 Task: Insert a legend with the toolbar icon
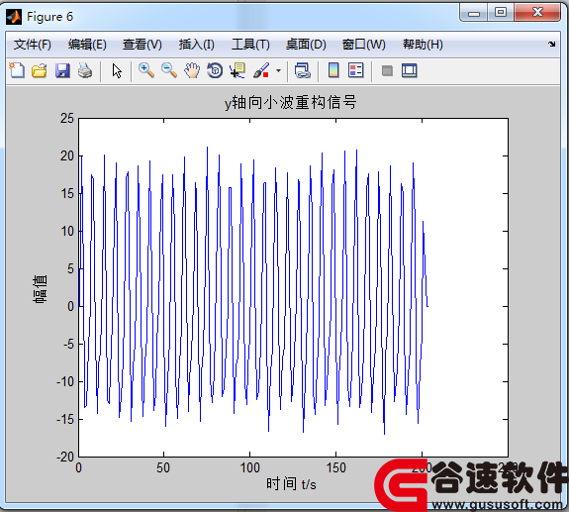355,70
